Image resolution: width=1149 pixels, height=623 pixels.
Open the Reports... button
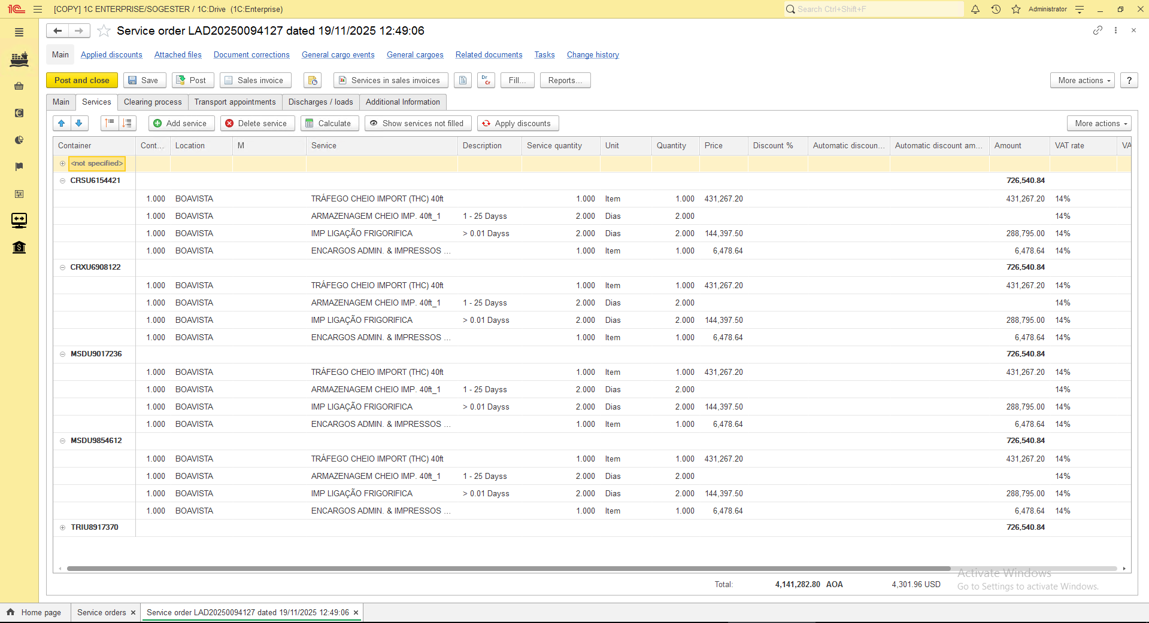pyautogui.click(x=565, y=80)
